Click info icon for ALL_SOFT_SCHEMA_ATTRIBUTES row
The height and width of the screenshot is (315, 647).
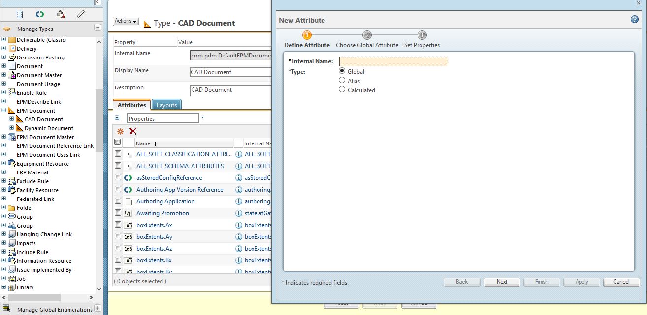(239, 166)
